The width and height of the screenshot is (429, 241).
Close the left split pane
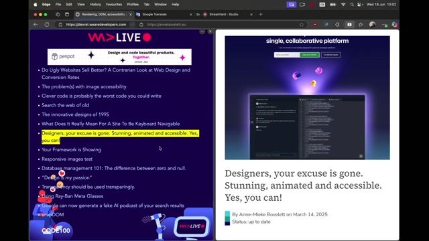[x=210, y=31]
